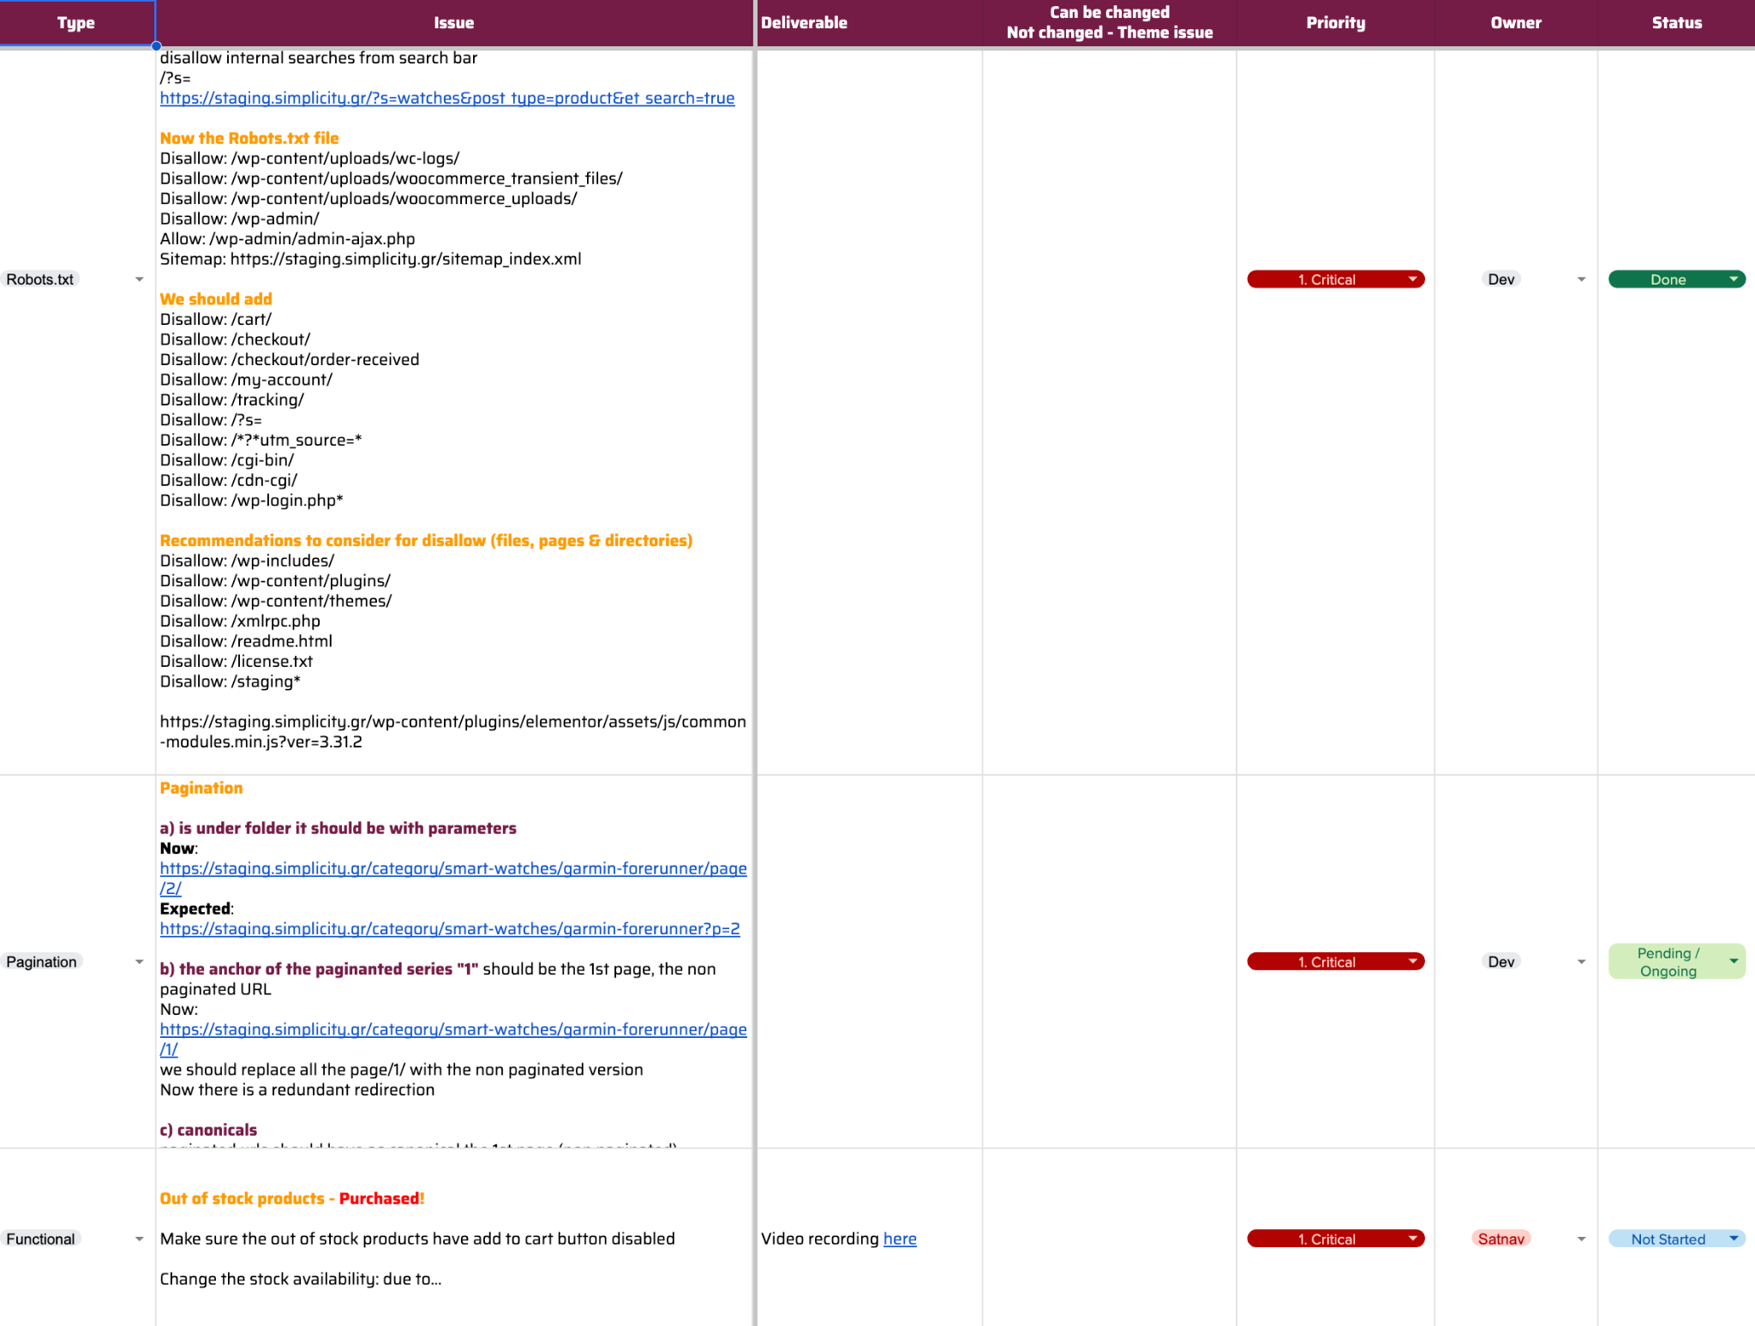Click the Robots.txt type chip
This screenshot has width=1755, height=1326.
(x=39, y=279)
